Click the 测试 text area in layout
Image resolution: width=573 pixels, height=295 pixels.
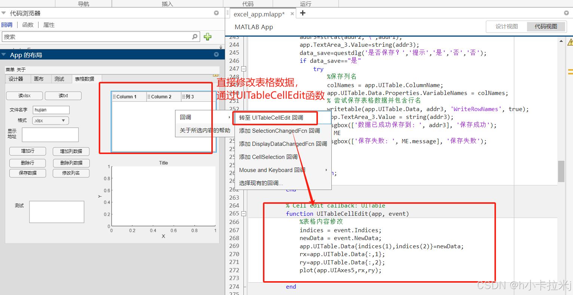pos(57,212)
